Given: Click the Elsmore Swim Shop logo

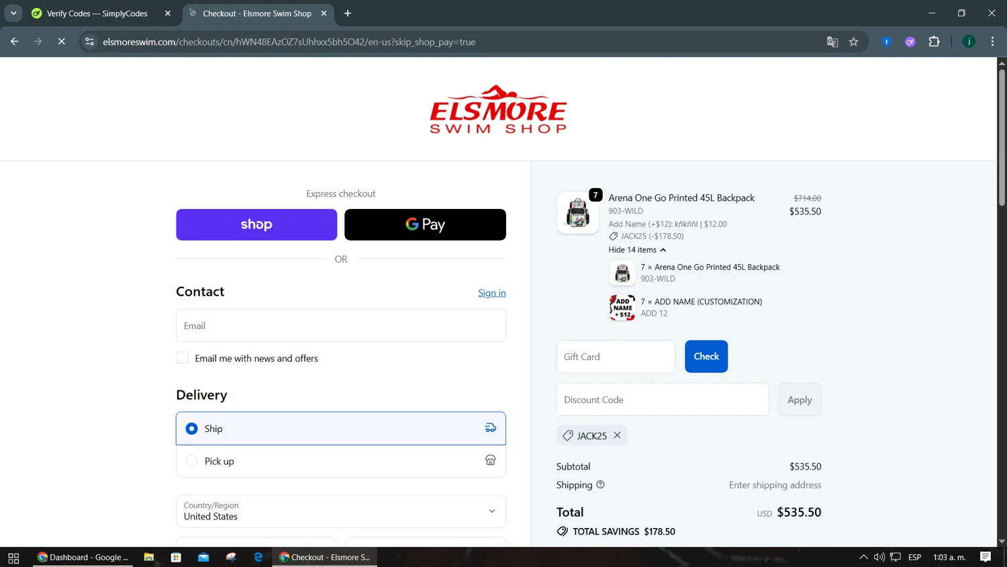Looking at the screenshot, I should coord(498,110).
